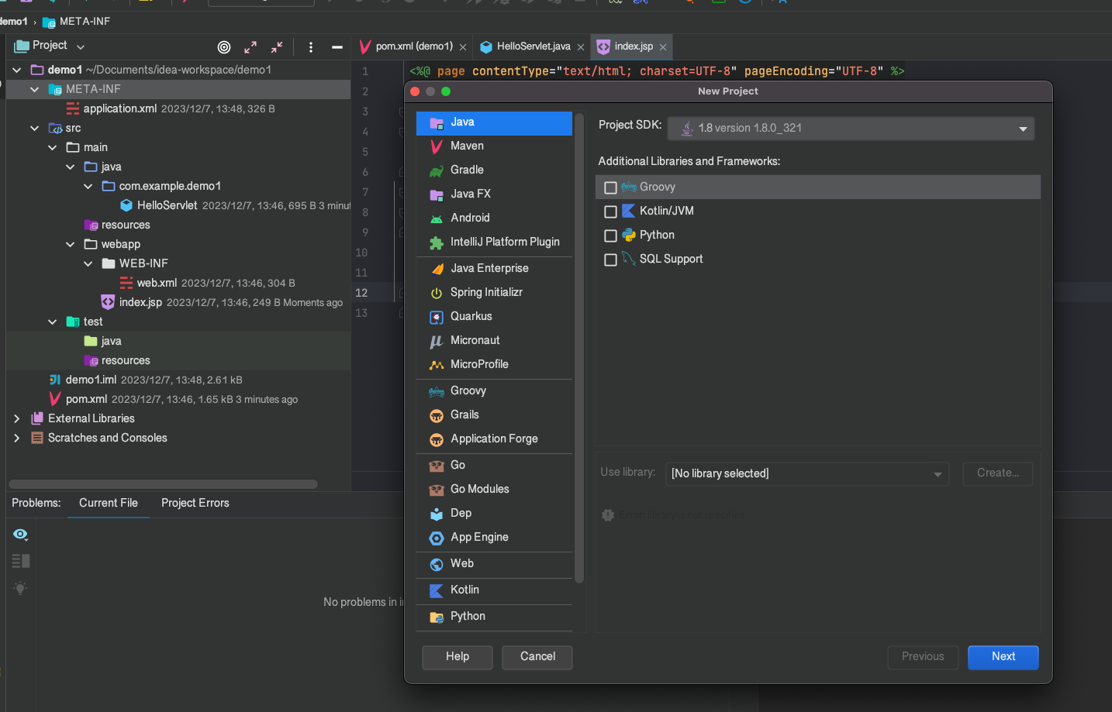Select Java Enterprise project type
This screenshot has width=1112, height=712.
pos(494,268)
